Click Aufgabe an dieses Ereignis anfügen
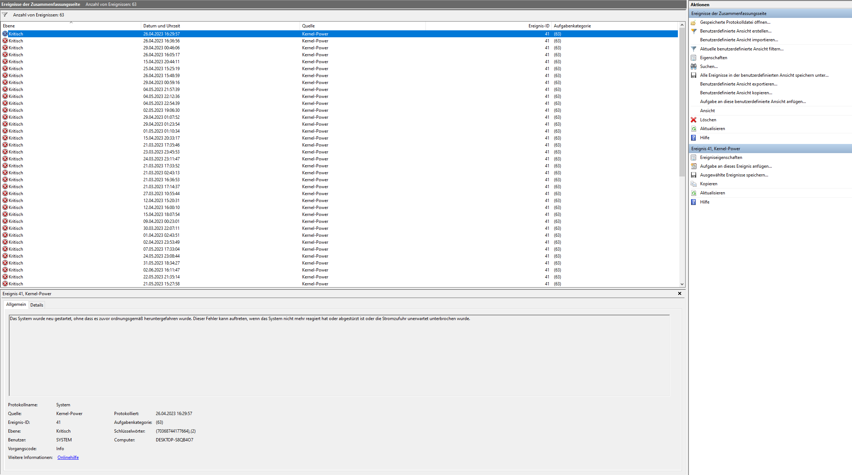 point(736,166)
